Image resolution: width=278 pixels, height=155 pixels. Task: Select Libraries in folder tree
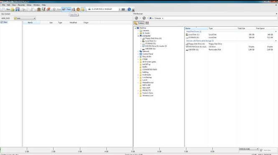[145, 30]
